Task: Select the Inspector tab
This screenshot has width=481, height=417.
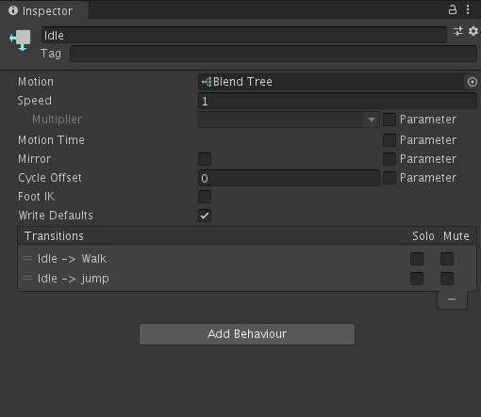Action: click(44, 10)
